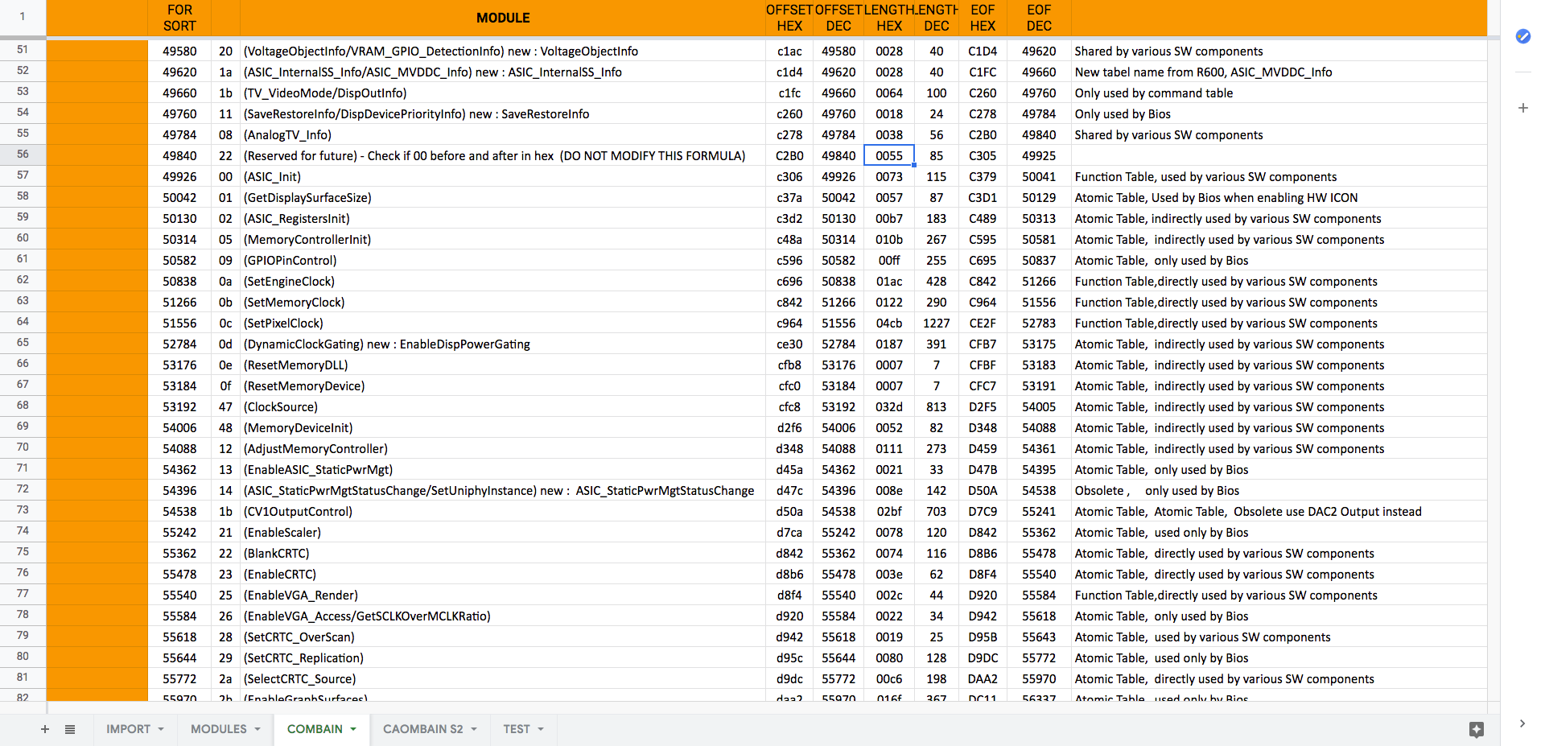Select frozen row 1 by its row header
1545x746 pixels.
23,17
